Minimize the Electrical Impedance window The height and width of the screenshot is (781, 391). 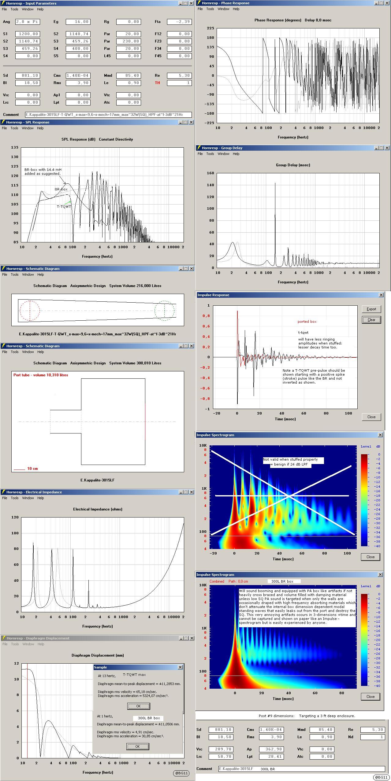tap(181, 492)
